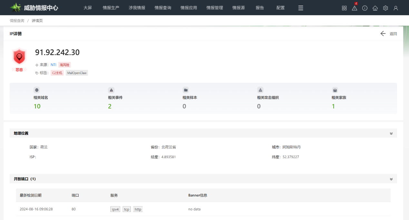Click the 相关家族 family icon
The width and height of the screenshot is (409, 220).
point(335,90)
